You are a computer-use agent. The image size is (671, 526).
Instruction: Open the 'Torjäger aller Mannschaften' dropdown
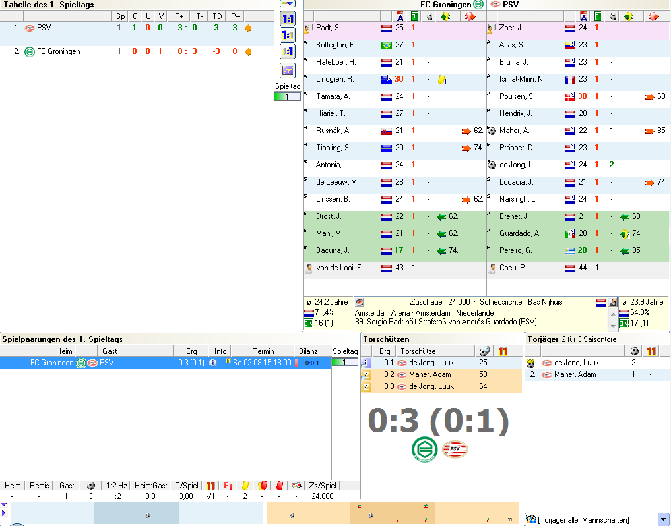click(663, 520)
